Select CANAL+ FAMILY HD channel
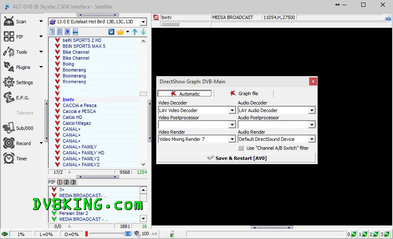The width and height of the screenshot is (393, 239). click(83, 153)
